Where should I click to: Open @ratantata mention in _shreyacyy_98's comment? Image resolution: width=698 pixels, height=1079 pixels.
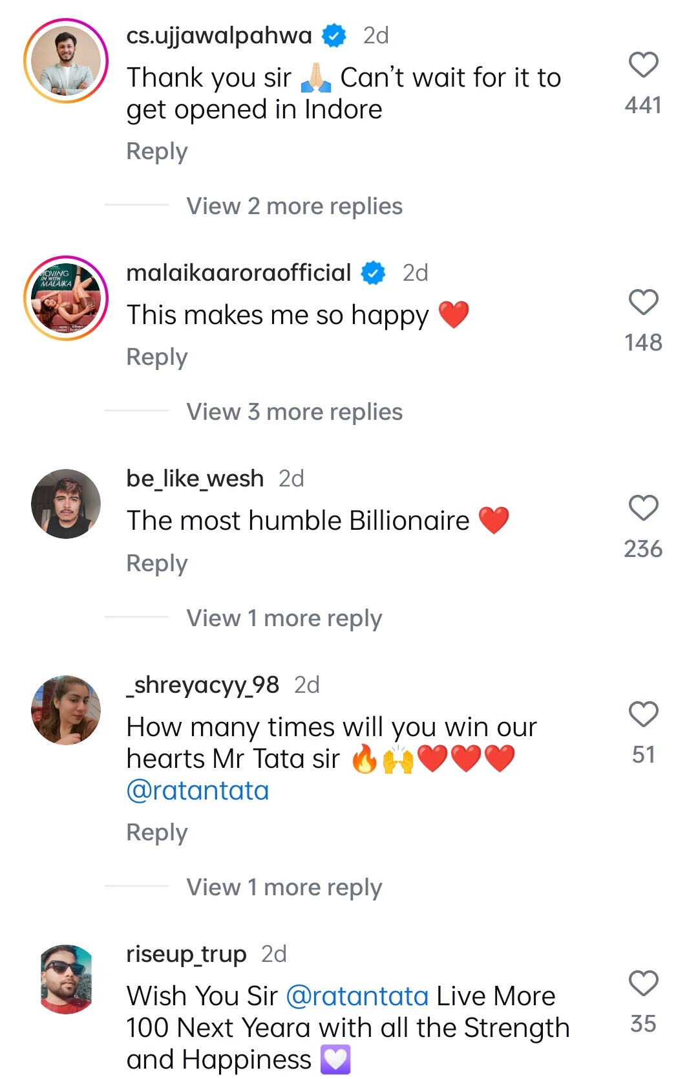coord(198,790)
